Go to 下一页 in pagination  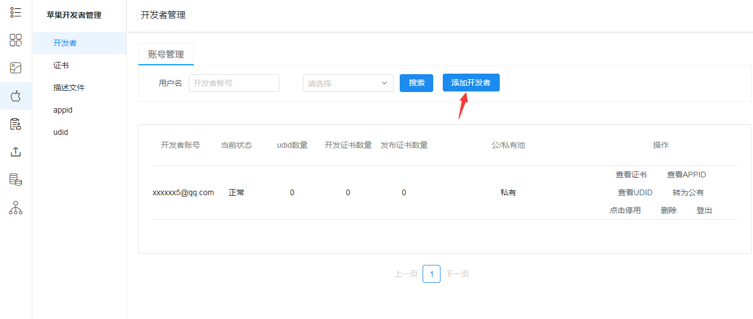coord(457,274)
